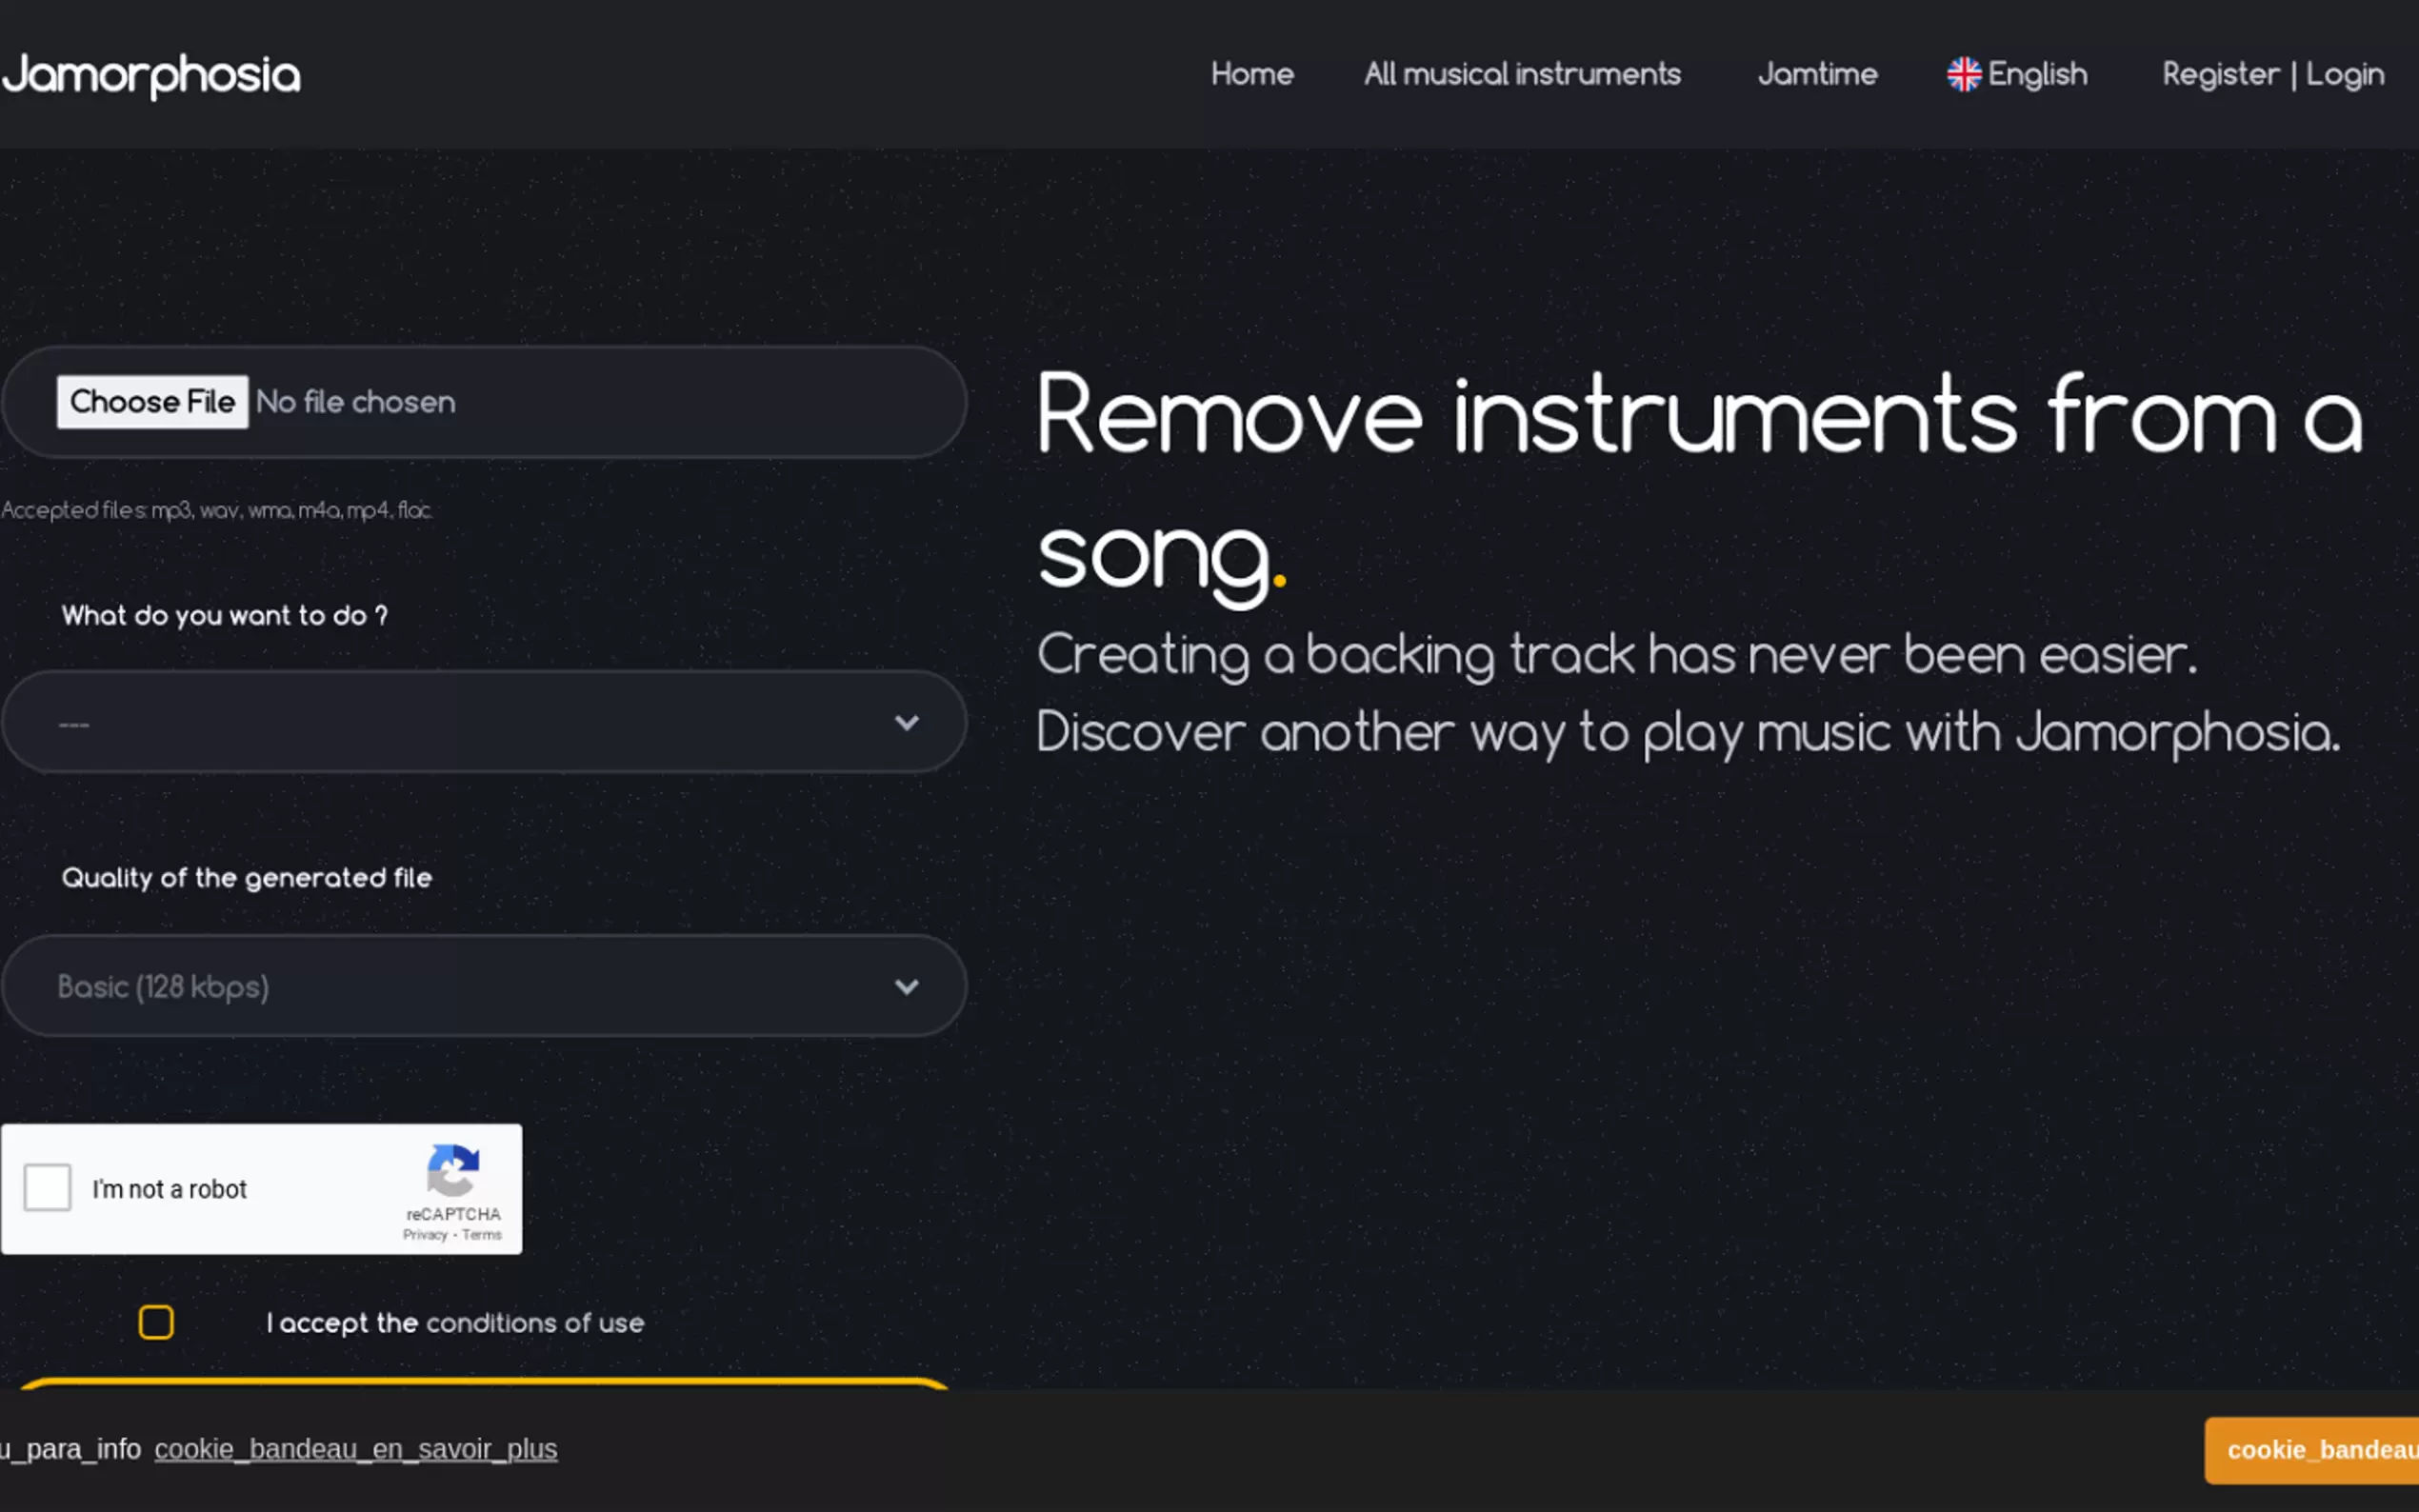The height and width of the screenshot is (1512, 2419).
Task: Go to the Home menu item
Action: pyautogui.click(x=1252, y=74)
